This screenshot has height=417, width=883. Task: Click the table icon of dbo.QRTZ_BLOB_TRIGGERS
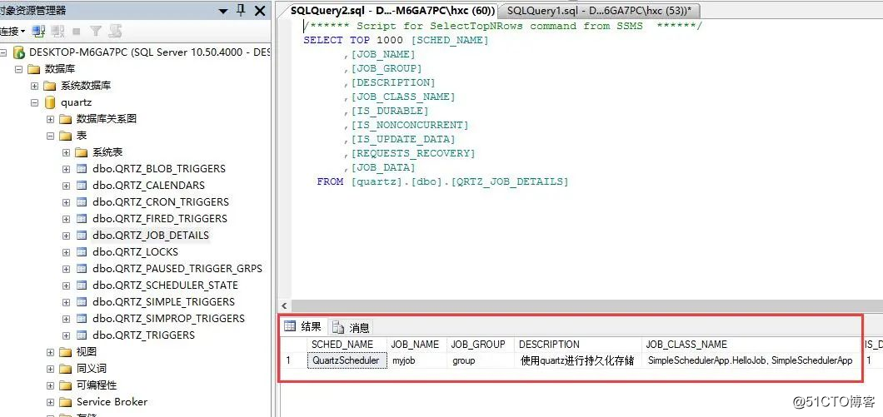coord(82,169)
